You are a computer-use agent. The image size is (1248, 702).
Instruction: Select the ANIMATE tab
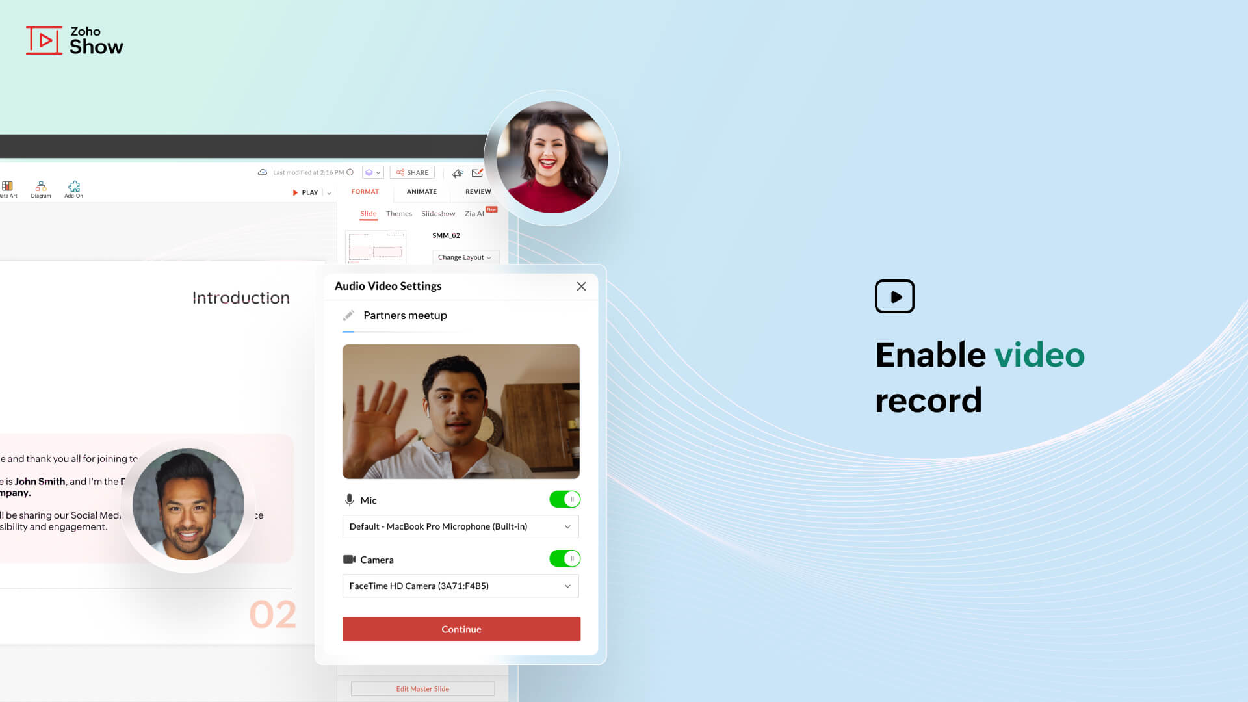421,191
